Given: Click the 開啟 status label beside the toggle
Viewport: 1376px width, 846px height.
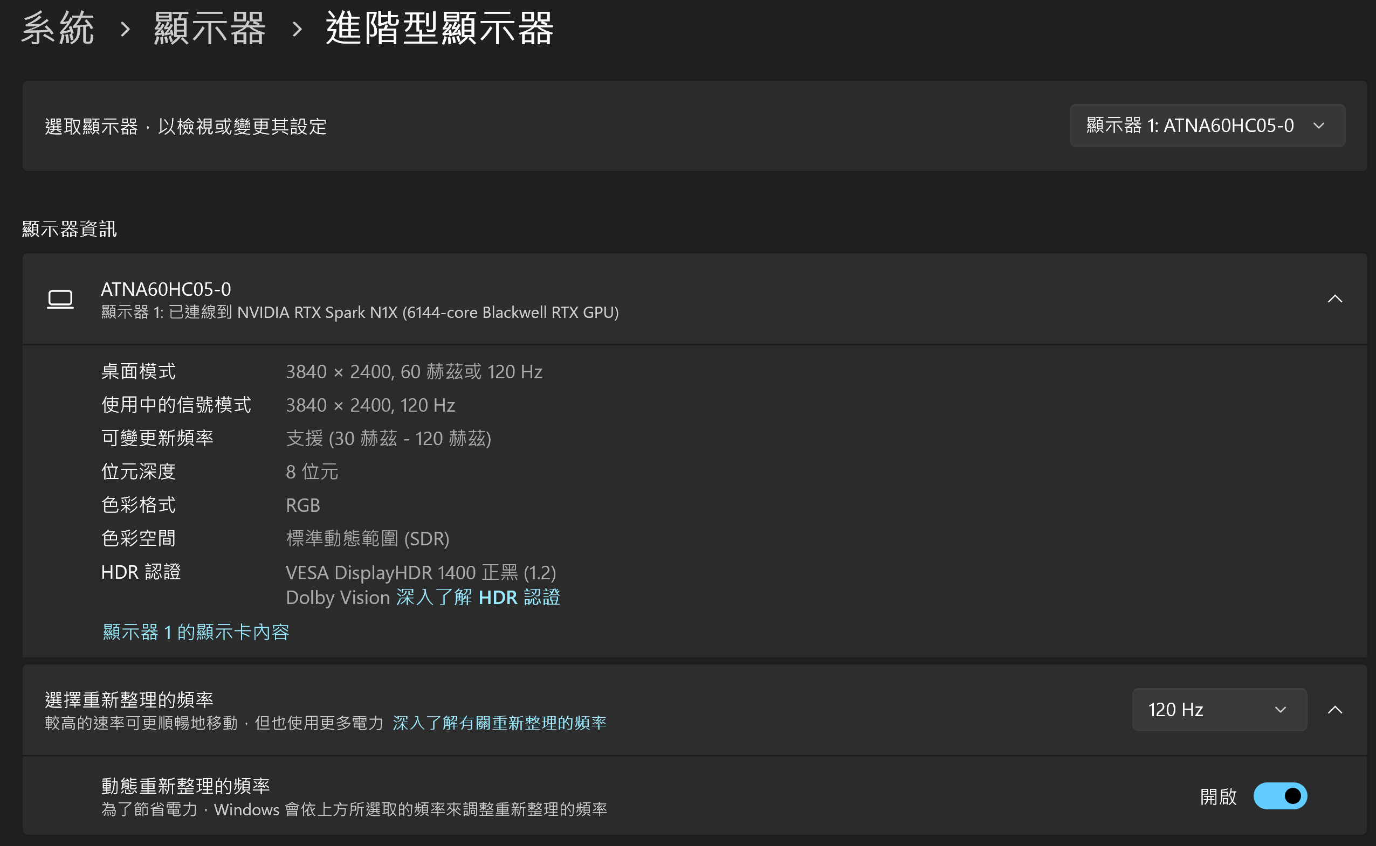Looking at the screenshot, I should coord(1218,796).
